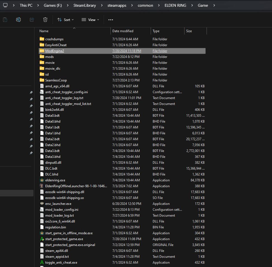Select the SeamlessCoop folder icon

coord(42,80)
